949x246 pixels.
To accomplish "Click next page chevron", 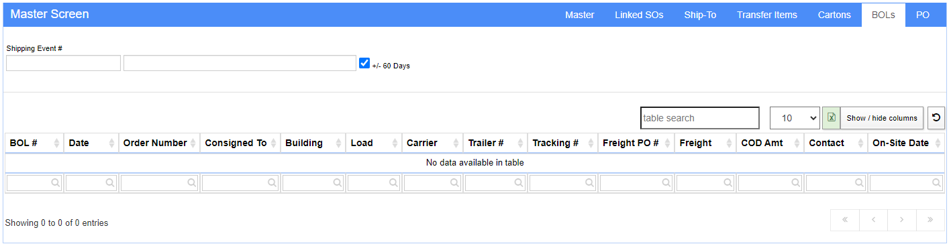I will tap(902, 220).
